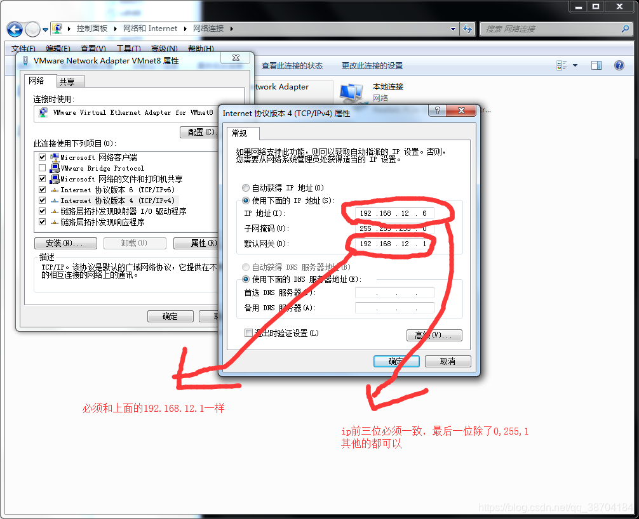The width and height of the screenshot is (639, 519).
Task: Uncheck Internet 协议版本 6 (TCP/IPv6)
Action: click(x=42, y=190)
